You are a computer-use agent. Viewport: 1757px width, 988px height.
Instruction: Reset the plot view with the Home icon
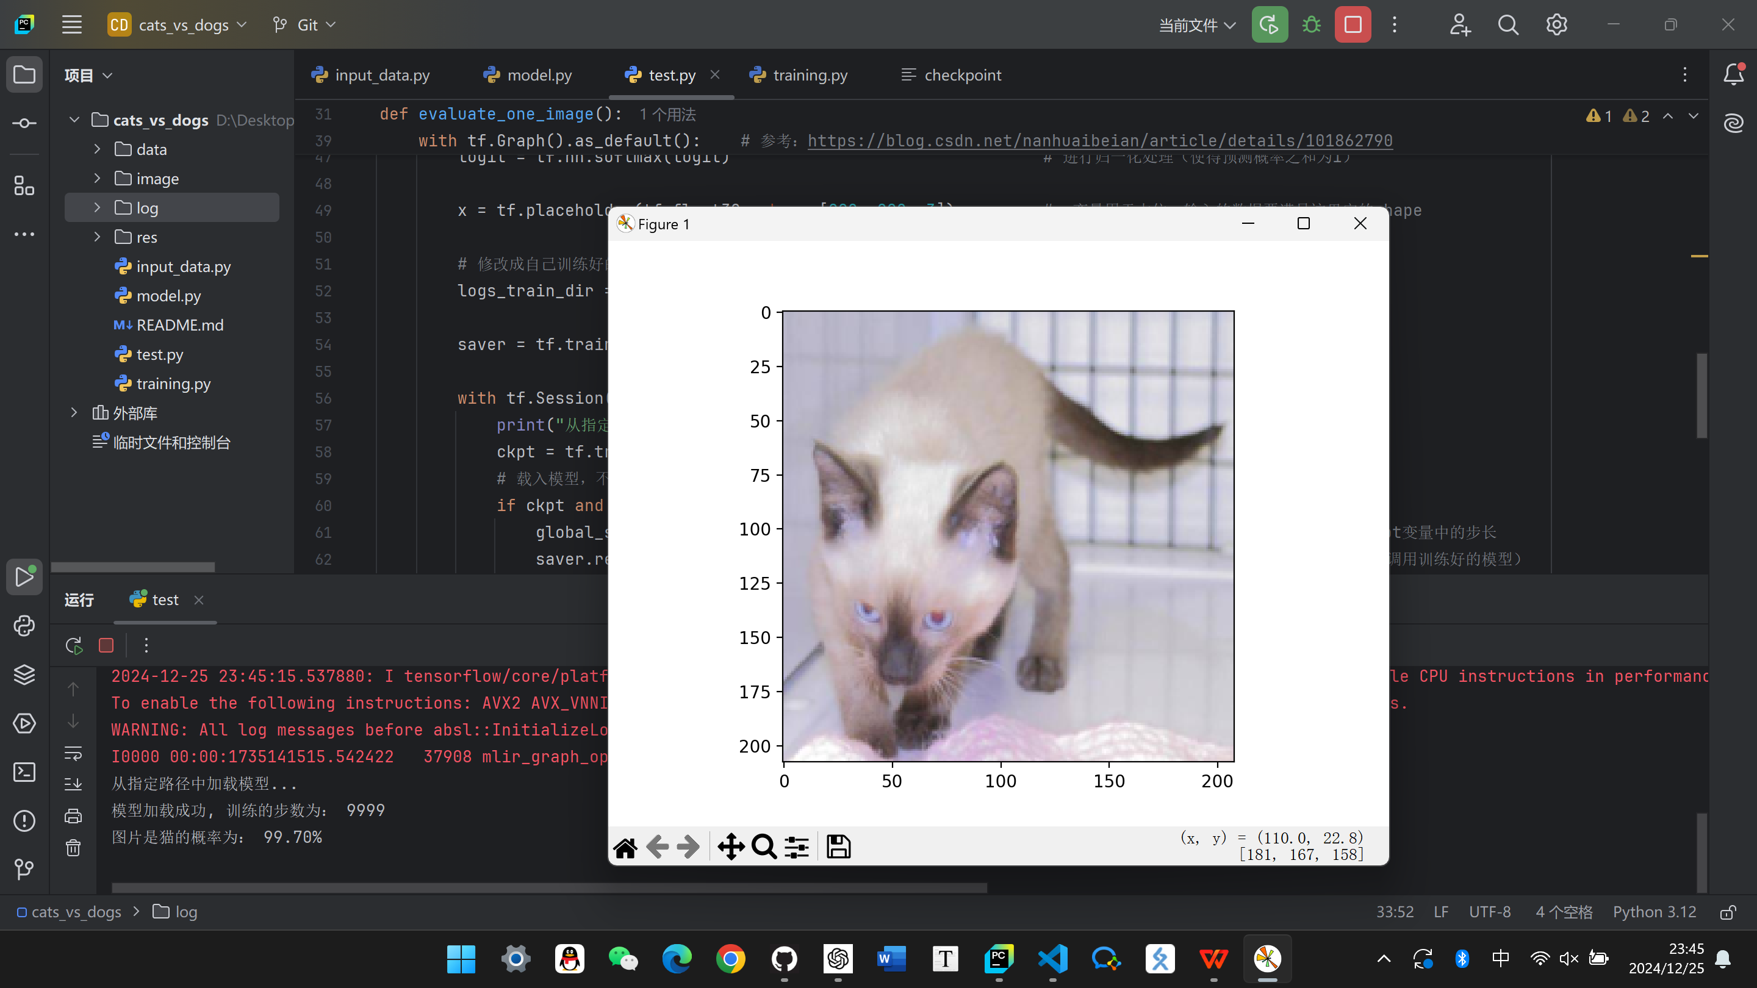click(x=625, y=847)
